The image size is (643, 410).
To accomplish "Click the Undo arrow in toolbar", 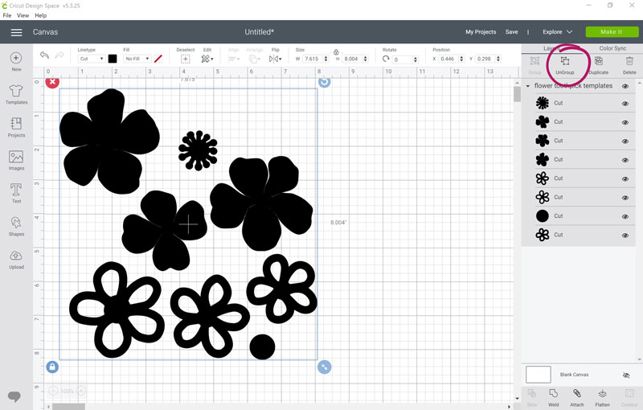I will pos(44,55).
